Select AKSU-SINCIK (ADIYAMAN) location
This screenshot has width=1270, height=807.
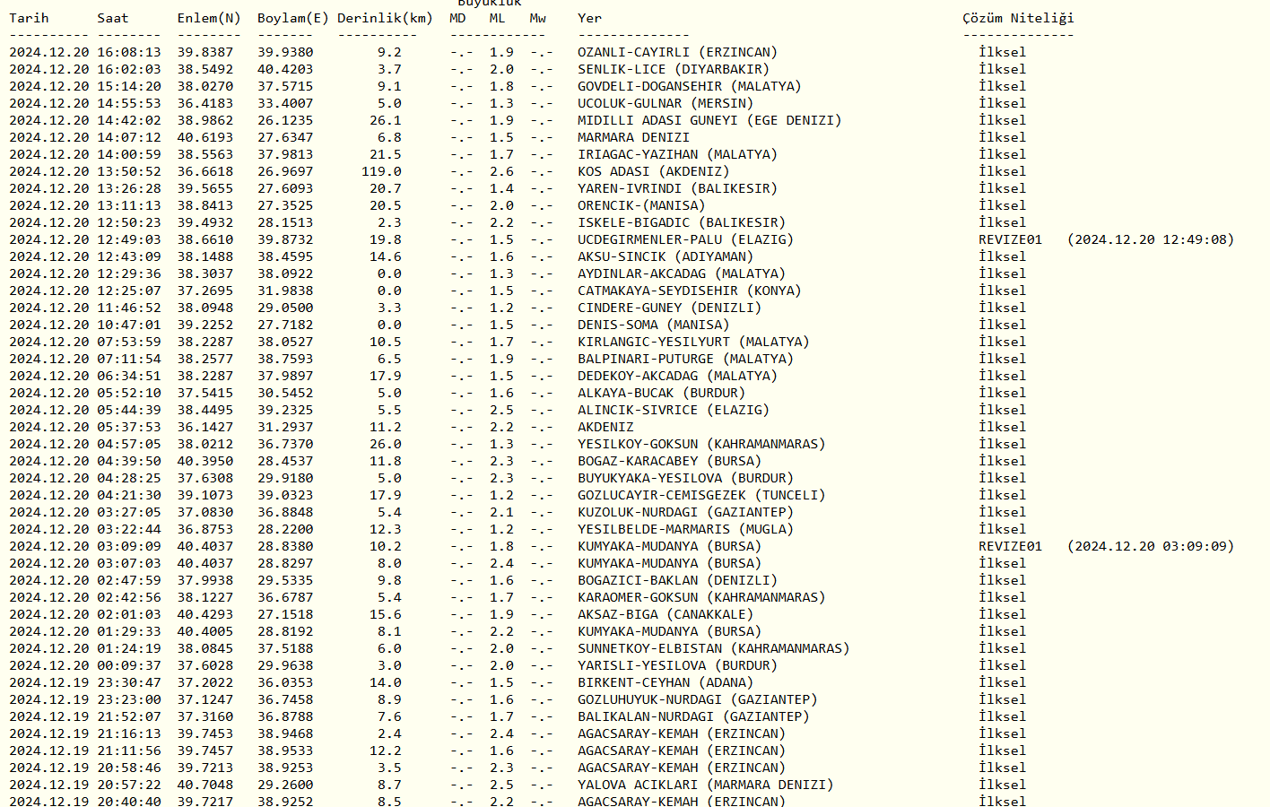click(x=665, y=256)
